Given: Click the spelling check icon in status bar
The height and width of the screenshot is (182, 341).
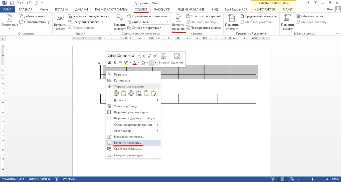Looking at the screenshot, I should coord(57,179).
